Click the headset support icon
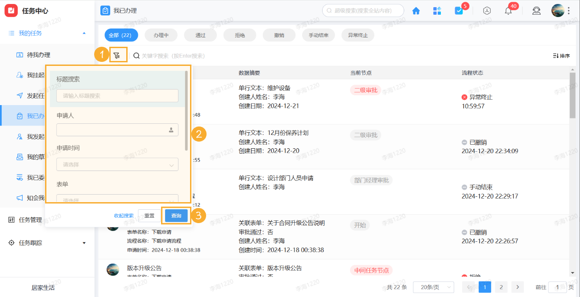Viewport: 580px width, 297px height. (x=536, y=10)
